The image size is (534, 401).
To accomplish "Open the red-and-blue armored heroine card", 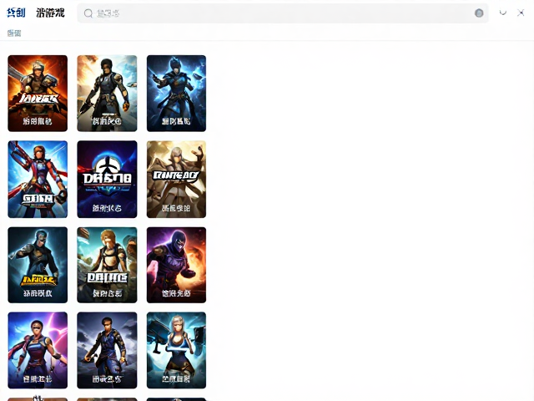I will coord(38,179).
